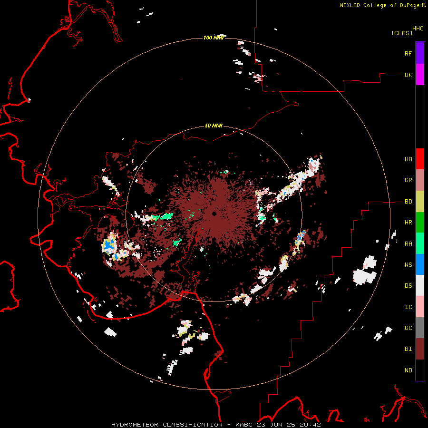Viewport: 428px width, 428px height.
Task: Select the WS legend label
Action: point(409,265)
